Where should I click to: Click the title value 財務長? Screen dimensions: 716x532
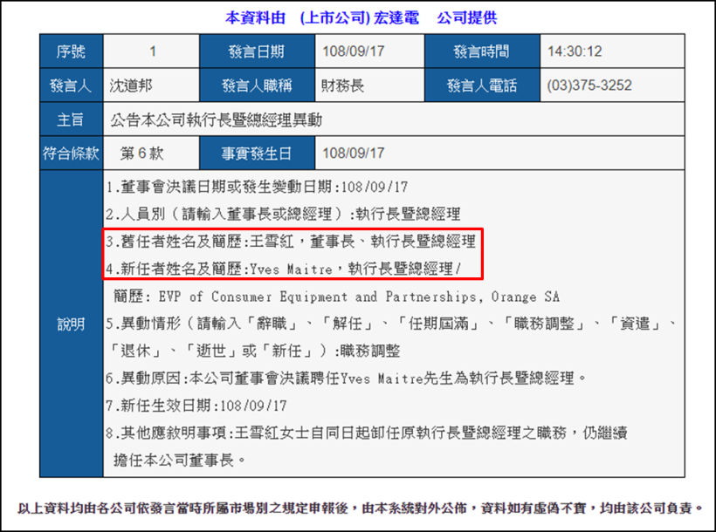pyautogui.click(x=343, y=85)
